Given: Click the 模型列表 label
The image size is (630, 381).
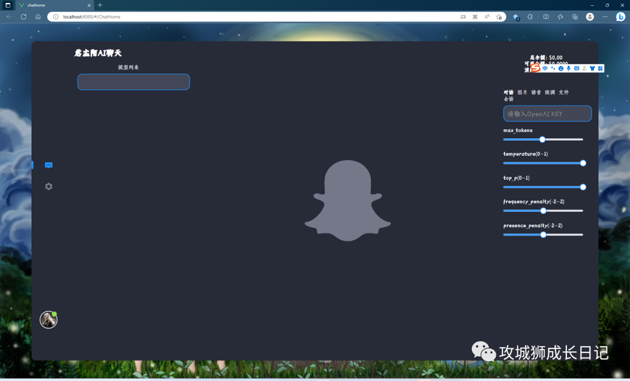Looking at the screenshot, I should pyautogui.click(x=128, y=68).
